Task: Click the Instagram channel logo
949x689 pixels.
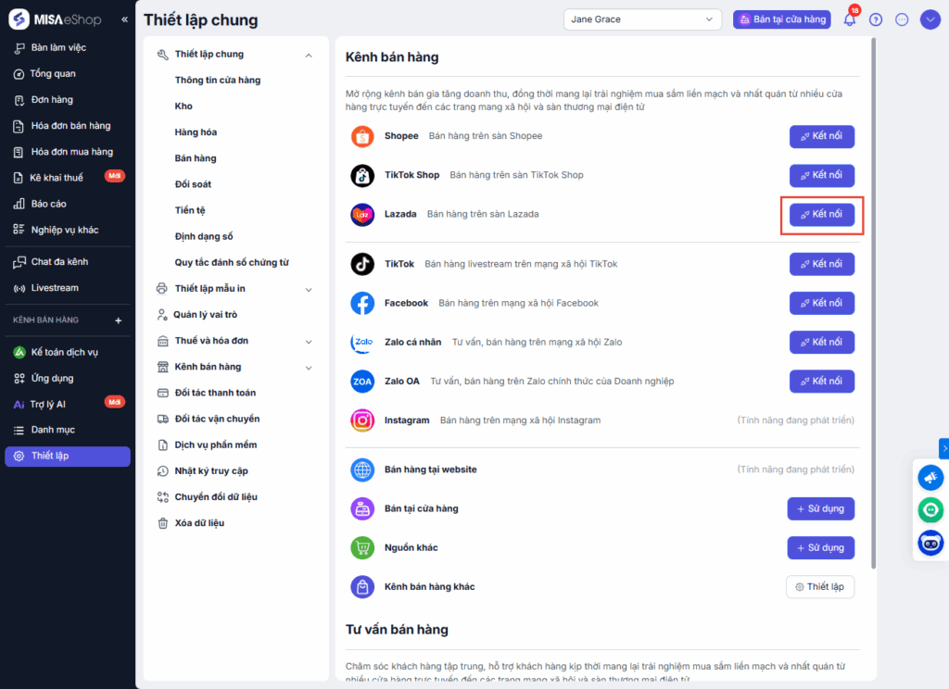Action: [362, 420]
